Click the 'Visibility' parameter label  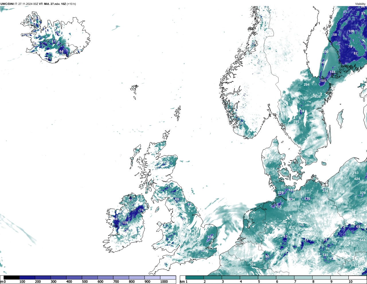(x=360, y=4)
